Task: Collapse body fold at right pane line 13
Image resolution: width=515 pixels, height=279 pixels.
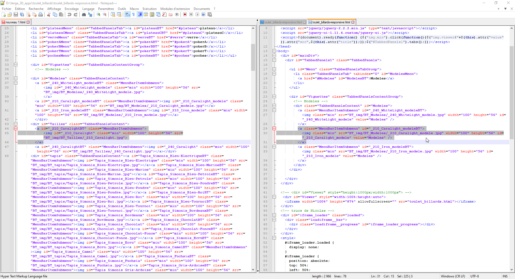Action: [274, 51]
